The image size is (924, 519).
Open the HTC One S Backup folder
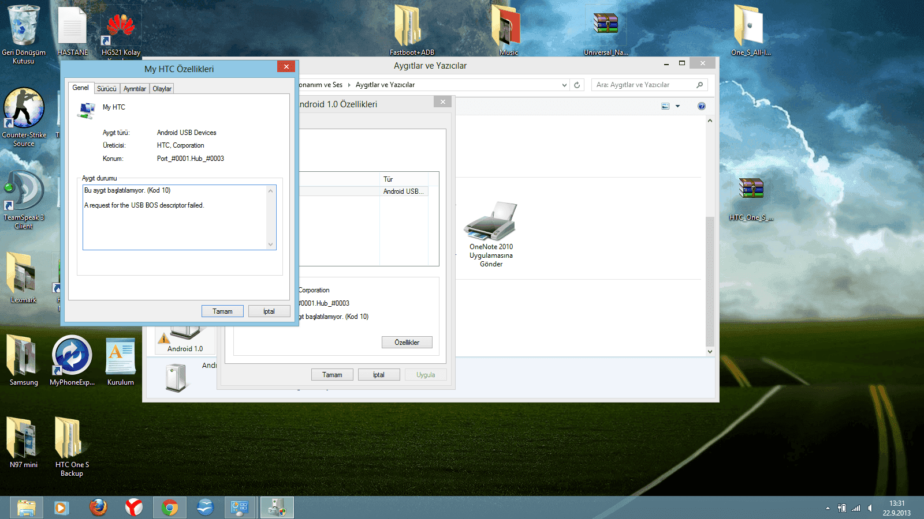click(72, 447)
